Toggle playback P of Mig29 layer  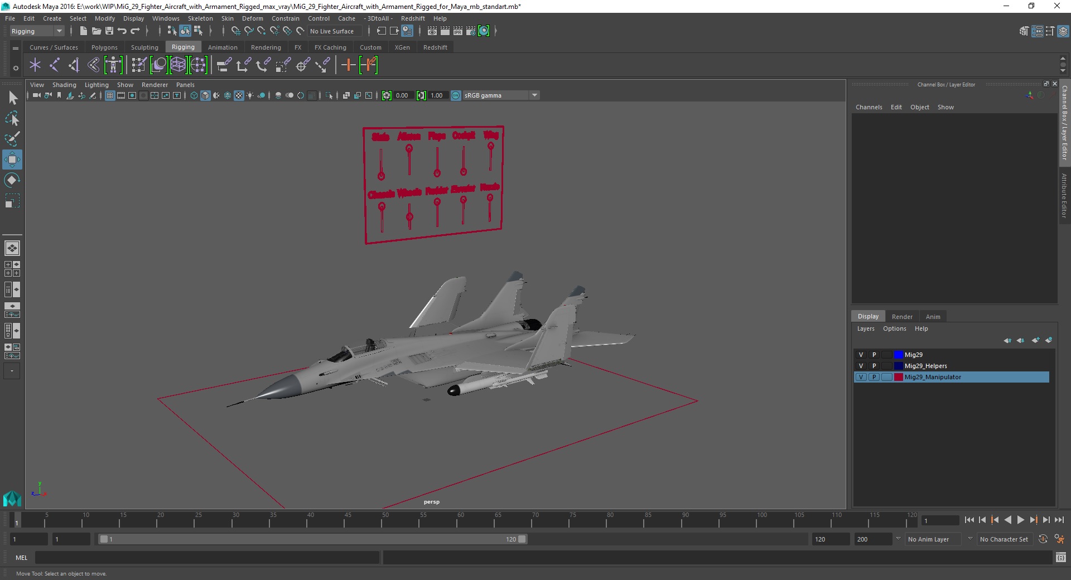click(874, 355)
